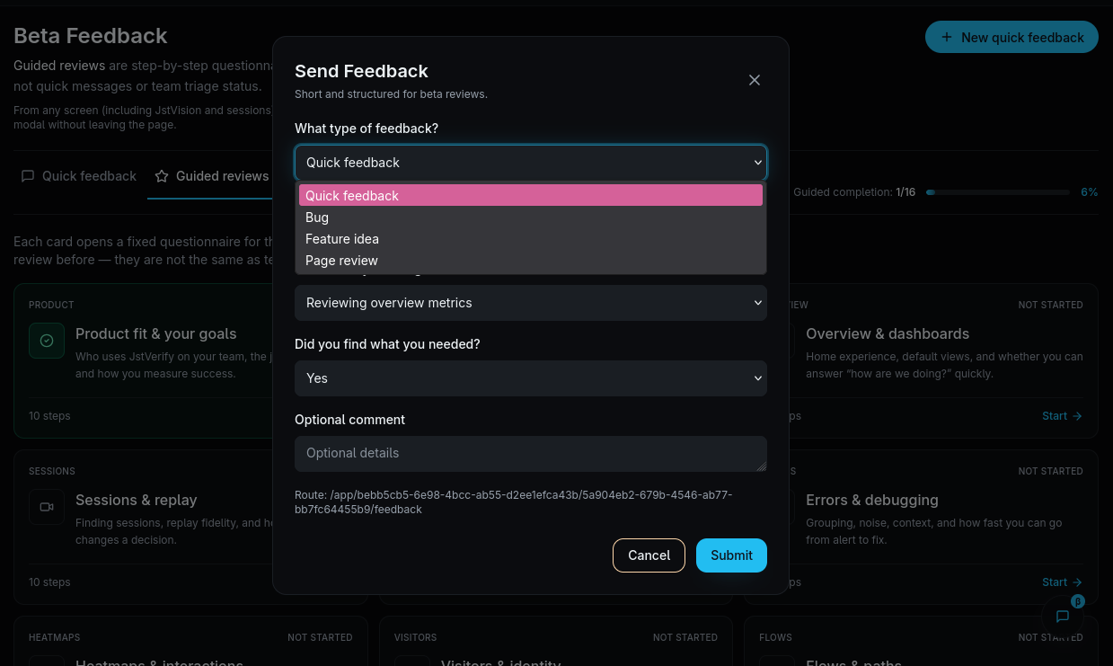Close the Send Feedback dialog
The width and height of the screenshot is (1113, 666).
pyautogui.click(x=755, y=80)
